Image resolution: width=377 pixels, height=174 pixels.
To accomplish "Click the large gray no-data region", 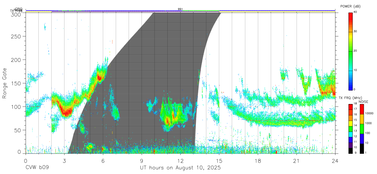I will pos(144,83).
